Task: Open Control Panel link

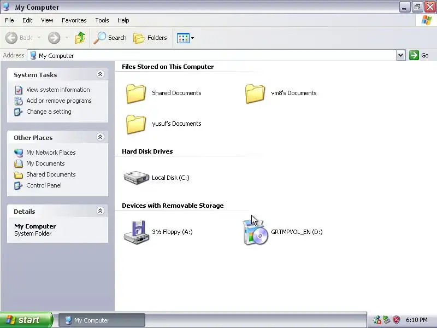Action: (x=44, y=185)
